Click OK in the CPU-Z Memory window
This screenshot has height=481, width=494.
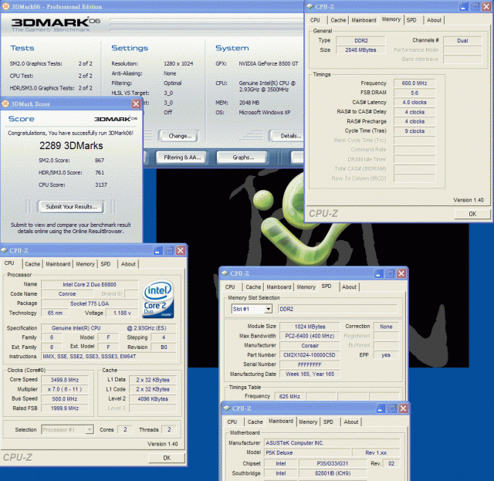pyautogui.click(x=472, y=214)
